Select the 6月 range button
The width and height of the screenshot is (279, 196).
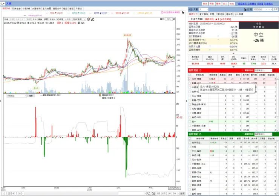click(164, 193)
